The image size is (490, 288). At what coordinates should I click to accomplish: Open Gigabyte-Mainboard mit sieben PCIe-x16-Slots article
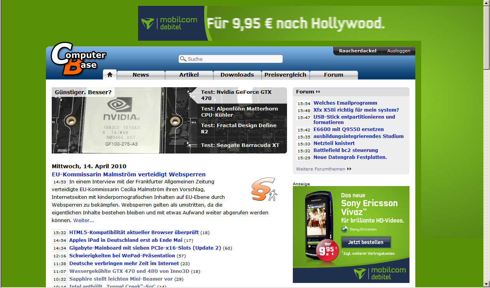coord(145,248)
